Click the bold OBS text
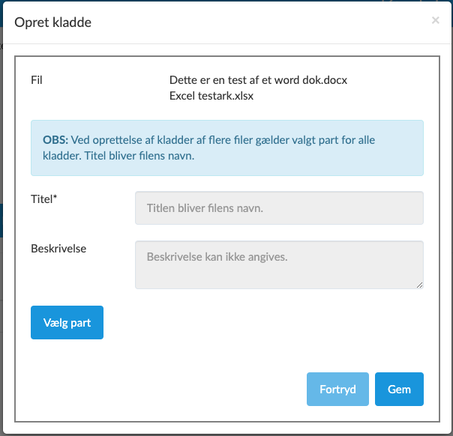Viewport: 453px width, 436px height. [x=55, y=140]
